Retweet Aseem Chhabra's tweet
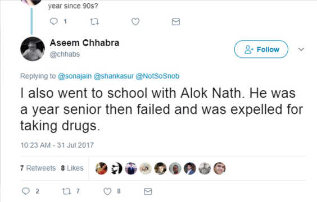The image size is (317, 202). coord(66,191)
